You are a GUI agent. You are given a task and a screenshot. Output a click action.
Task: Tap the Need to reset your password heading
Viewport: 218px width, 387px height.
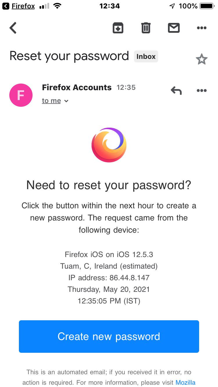tap(109, 185)
